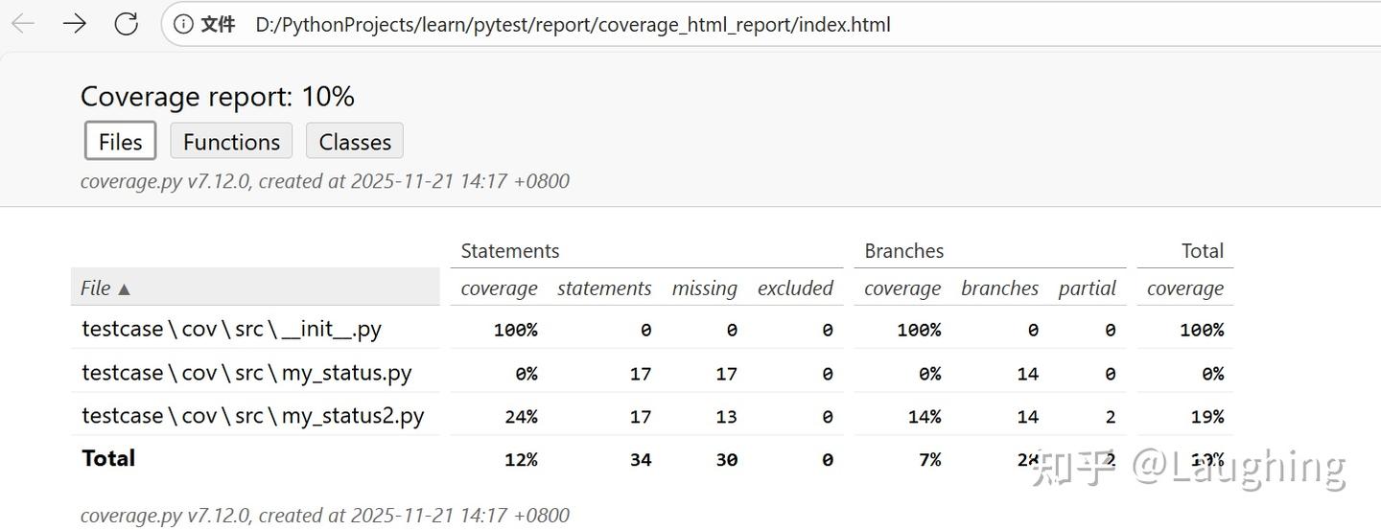
Task: Click the browser back arrow
Action: (x=23, y=24)
